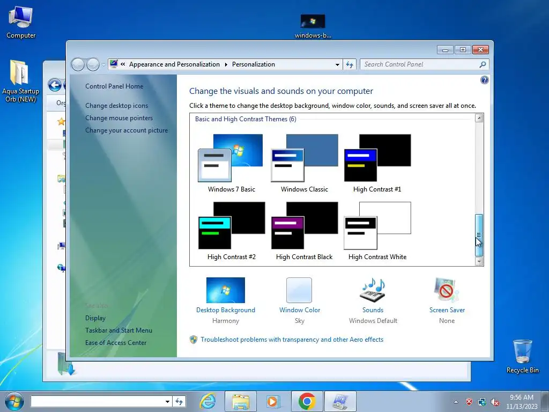Screen dimensions: 549x412
Task: Click the Screen Saver icon
Action: [447, 290]
